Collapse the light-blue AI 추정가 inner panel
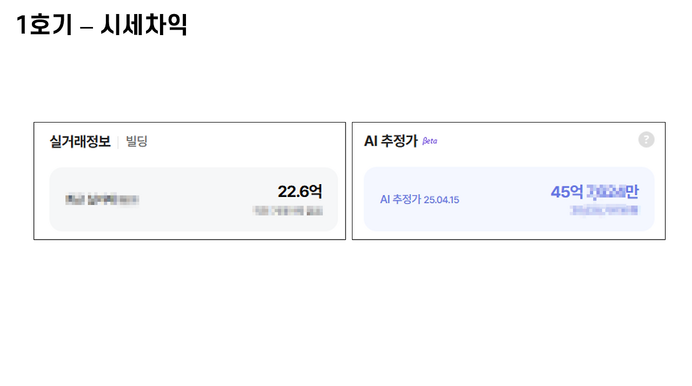 pos(509,199)
